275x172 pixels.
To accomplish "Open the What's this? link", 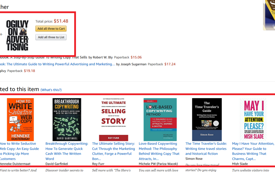I will point(51,90).
